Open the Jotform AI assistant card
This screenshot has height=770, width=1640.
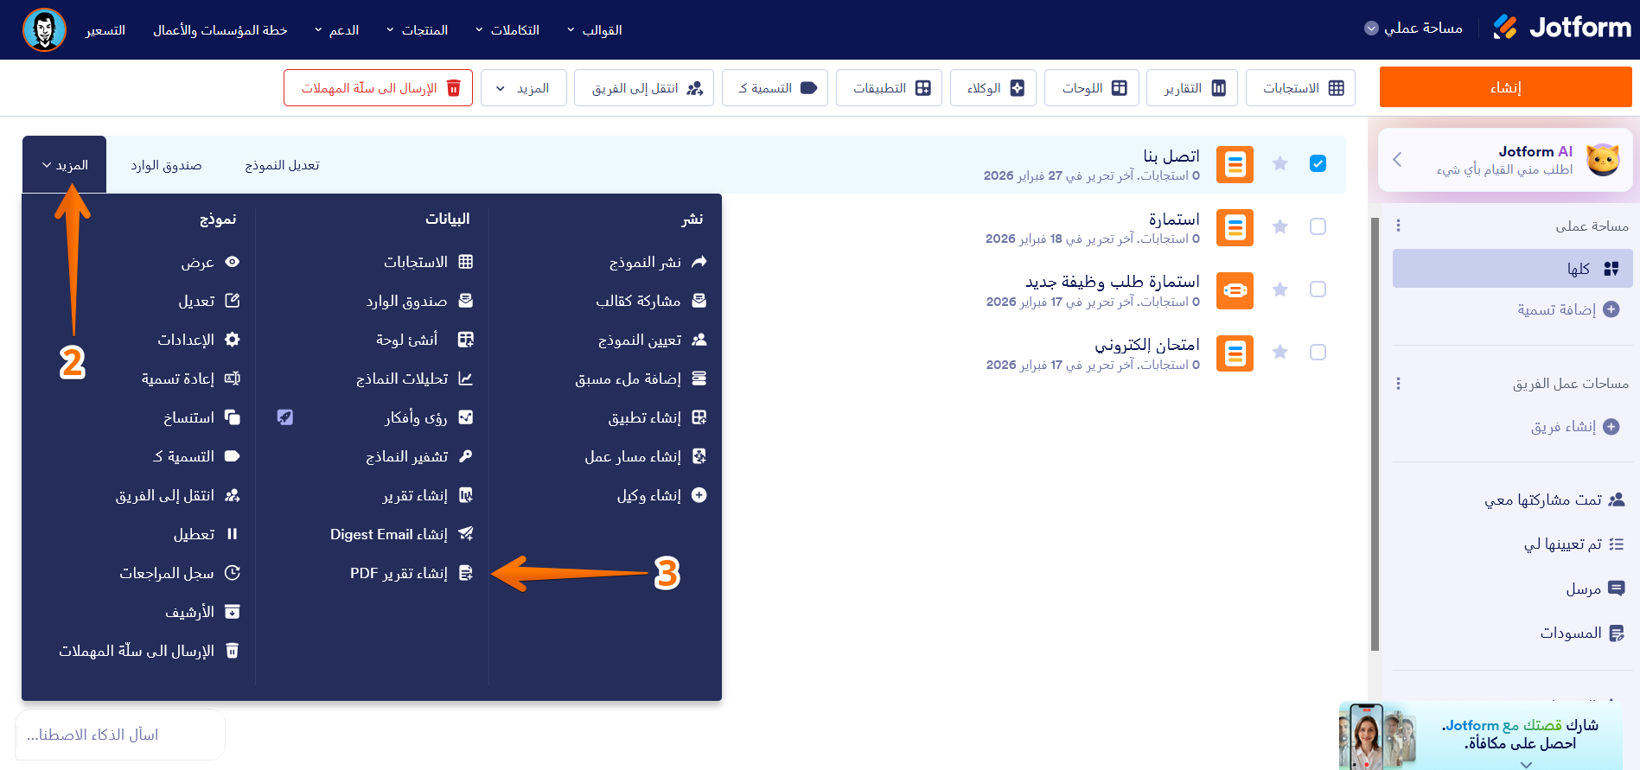click(1505, 160)
